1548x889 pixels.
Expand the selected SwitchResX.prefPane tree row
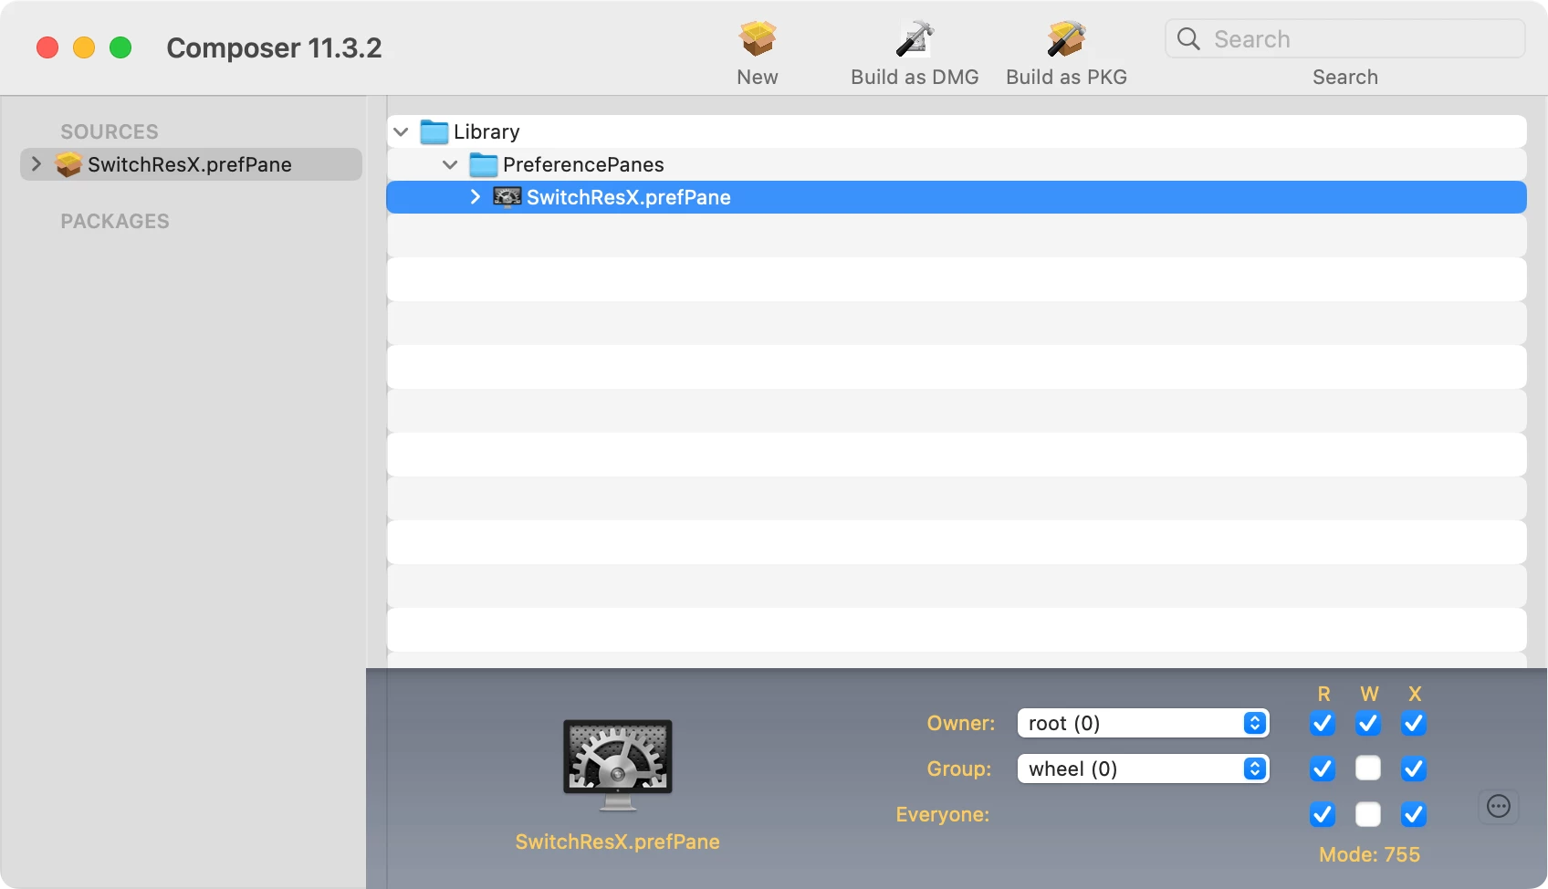tap(475, 197)
